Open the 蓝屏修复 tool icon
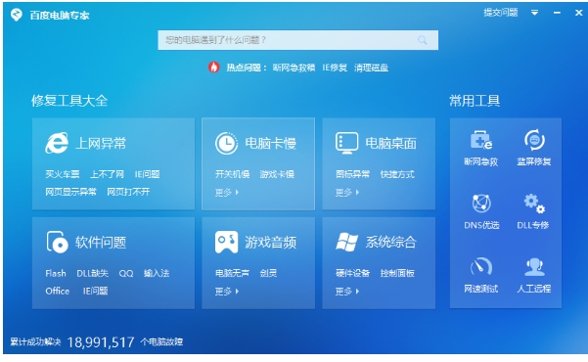 (534, 140)
